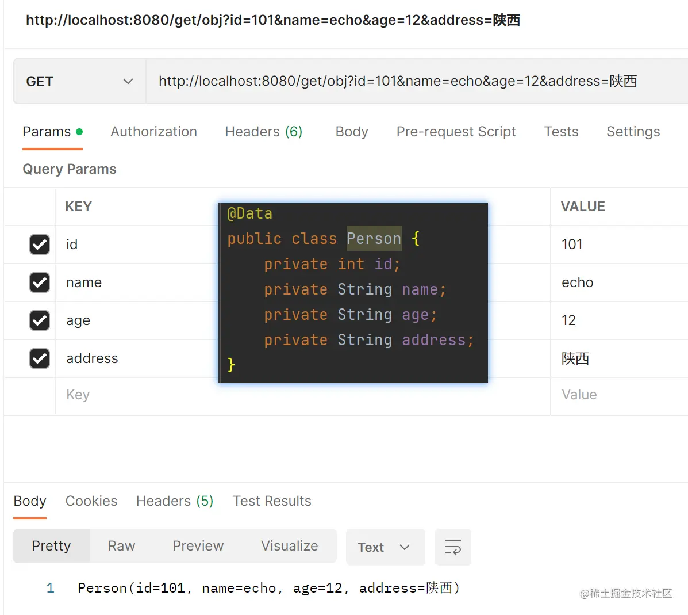Image resolution: width=688 pixels, height=615 pixels.
Task: Open the Test Results tab
Action: click(x=272, y=501)
